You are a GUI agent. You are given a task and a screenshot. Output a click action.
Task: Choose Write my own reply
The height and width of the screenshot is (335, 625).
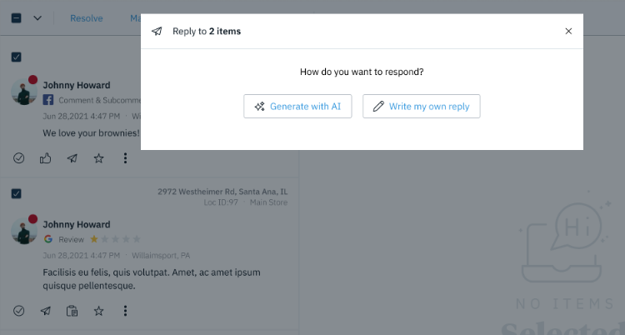(422, 106)
